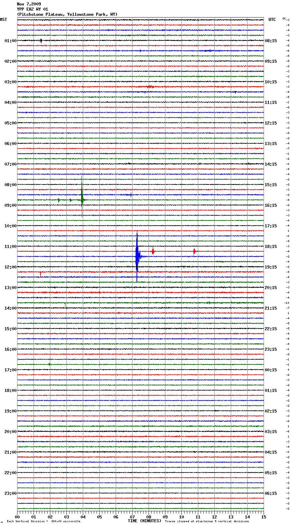The height and width of the screenshot is (526, 291).
Task: Click the black spike on the 01:00 trace
Action: 41,40
